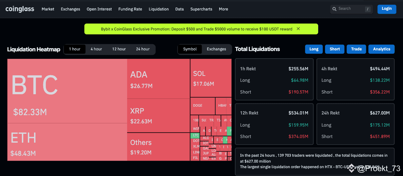Screen dimensions: 403x176
Task: Select the XLM heatmap tile
Action: point(195,146)
